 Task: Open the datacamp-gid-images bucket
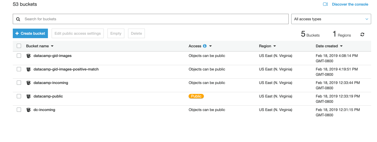[52, 56]
